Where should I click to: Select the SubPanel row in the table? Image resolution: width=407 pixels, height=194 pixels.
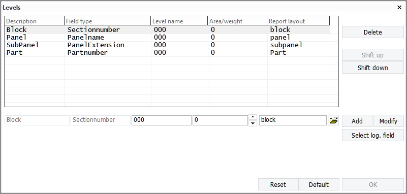(x=167, y=45)
